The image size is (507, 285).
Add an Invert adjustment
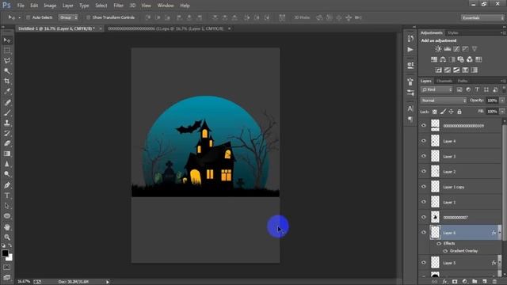click(x=438, y=70)
